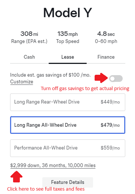Click the 'Include est. gas savings' label text
The width and height of the screenshot is (135, 194).
pyautogui.click(x=50, y=75)
